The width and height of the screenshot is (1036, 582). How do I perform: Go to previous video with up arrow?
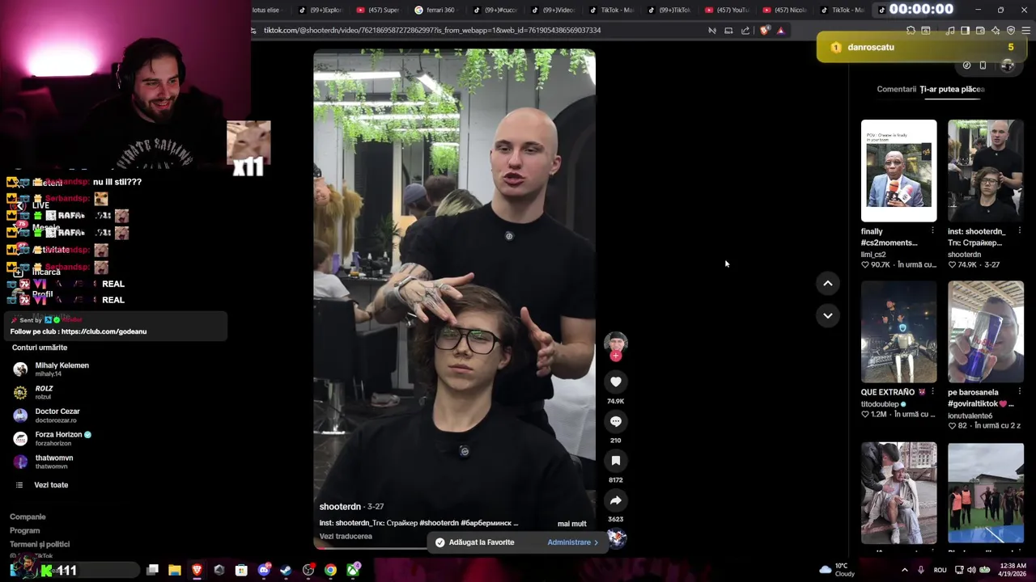click(827, 283)
